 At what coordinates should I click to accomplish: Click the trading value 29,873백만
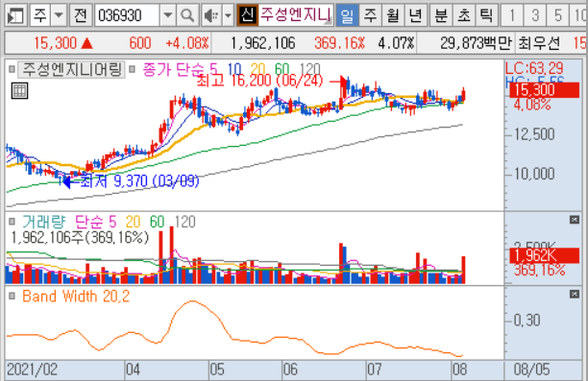(476, 43)
